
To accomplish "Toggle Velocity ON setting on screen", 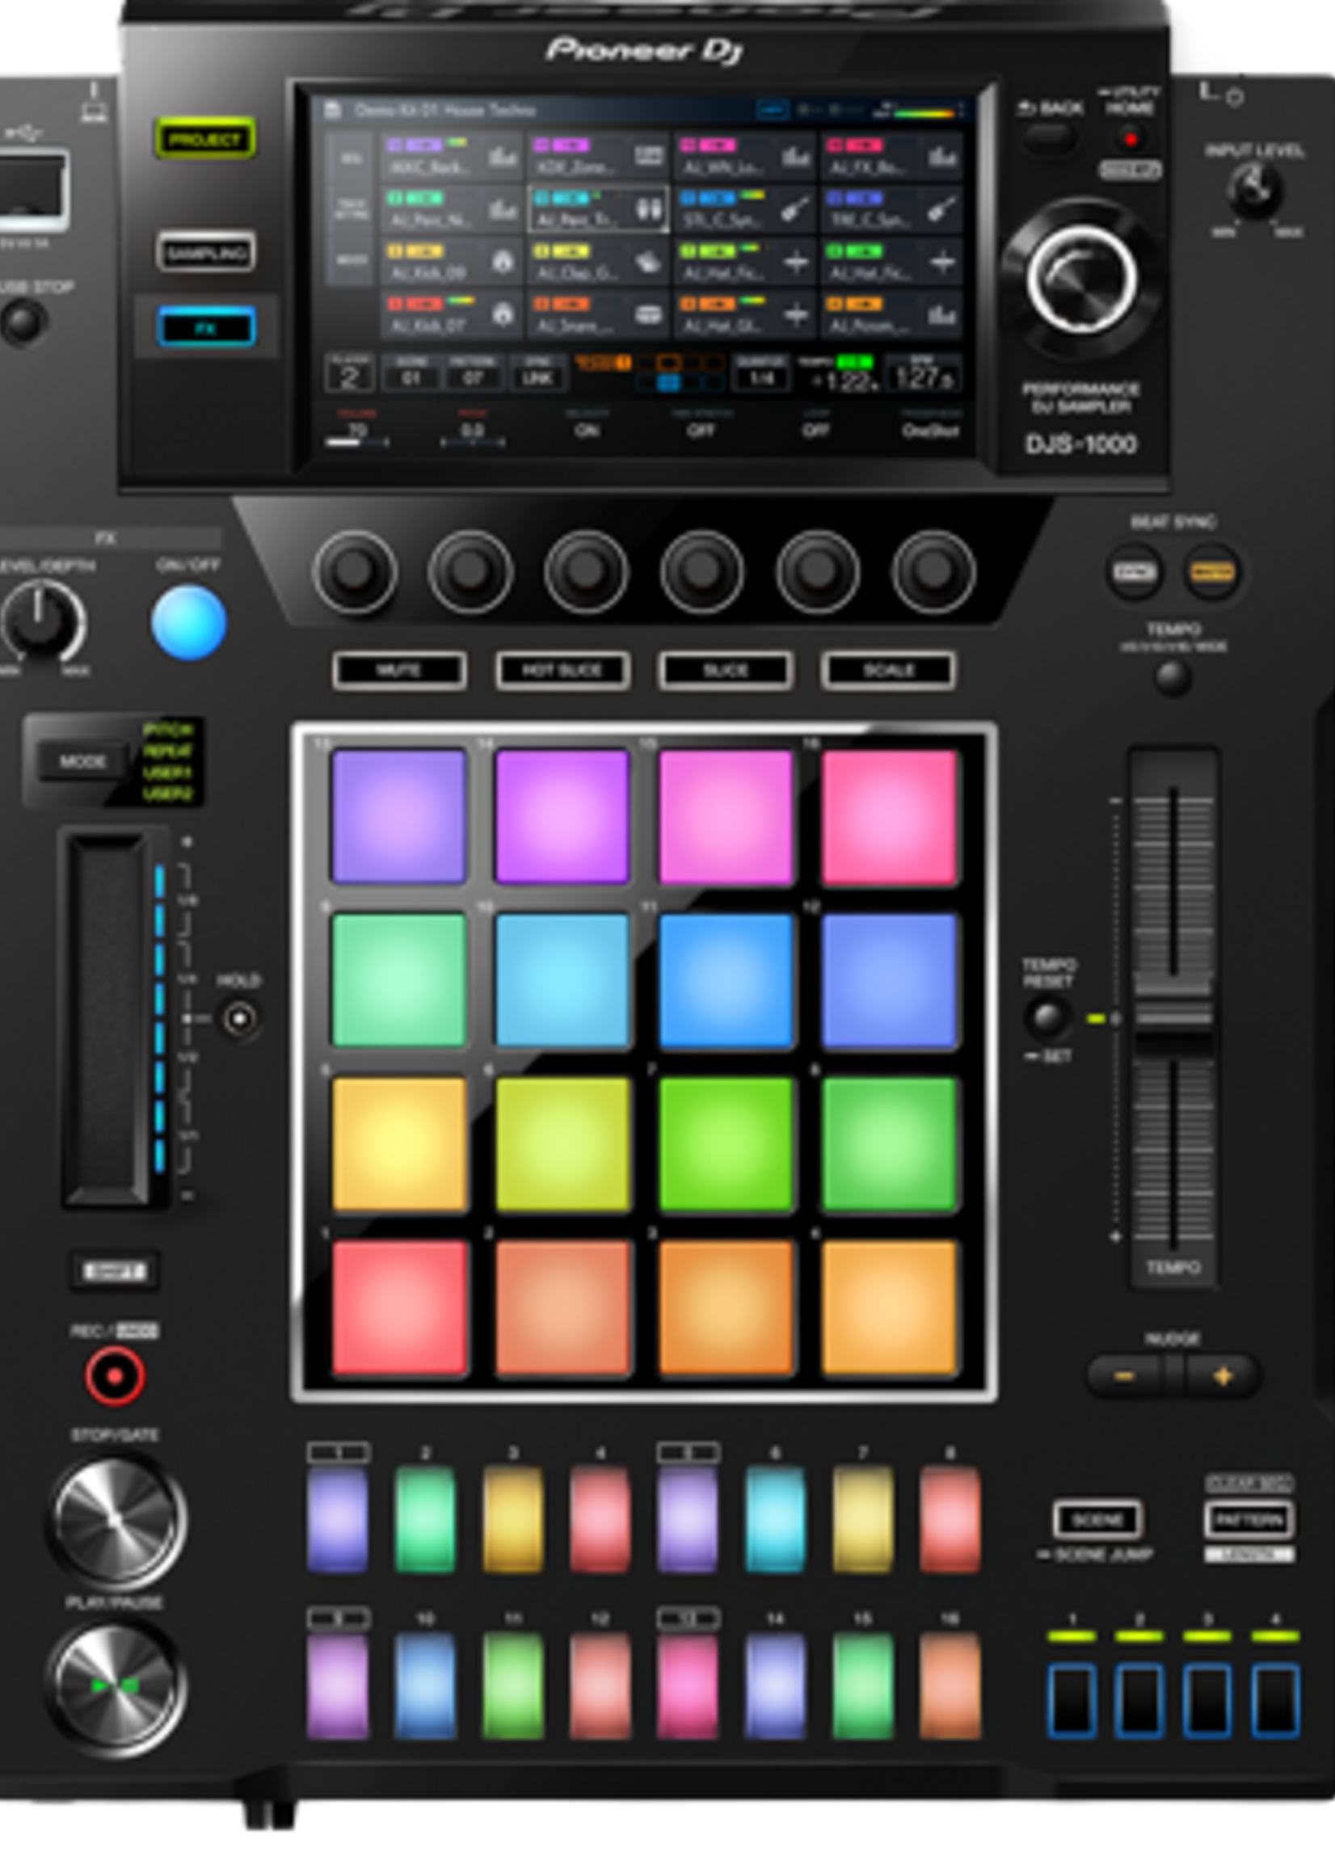I will [586, 424].
